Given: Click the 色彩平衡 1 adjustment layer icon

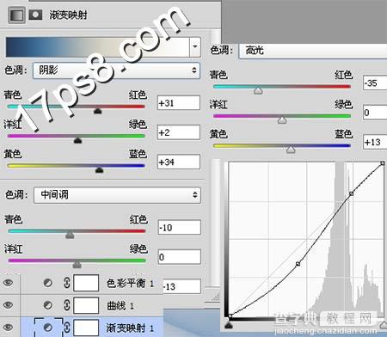Looking at the screenshot, I should tap(47, 283).
